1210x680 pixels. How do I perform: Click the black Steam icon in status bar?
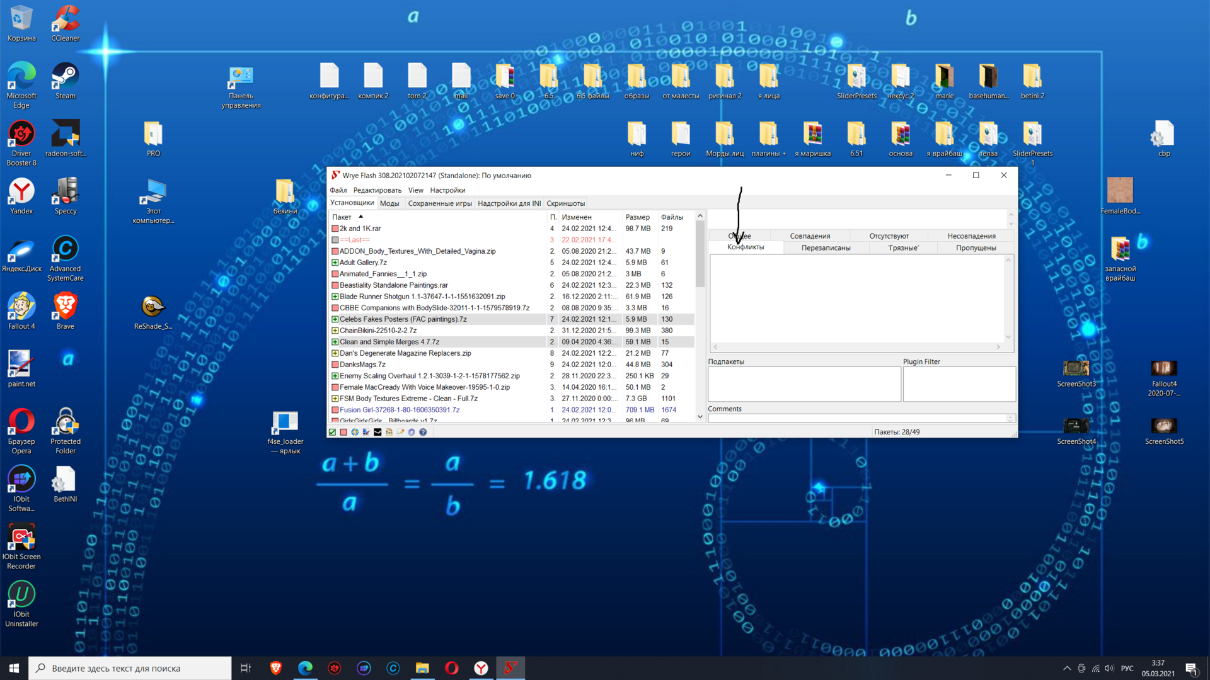(377, 432)
